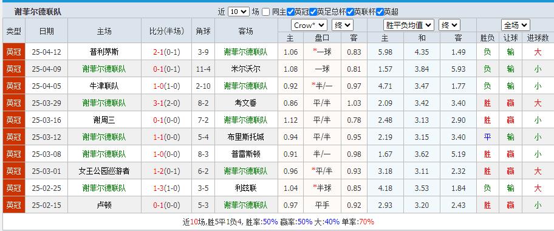Click corner count 11-4
This screenshot has width=554, height=231.
click(x=203, y=69)
